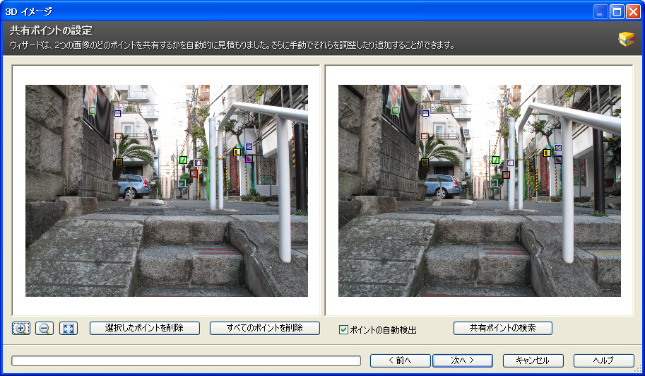Screen dimensions: 645x376
Task: Select green point marker on poster, left image
Action: pos(92,111)
